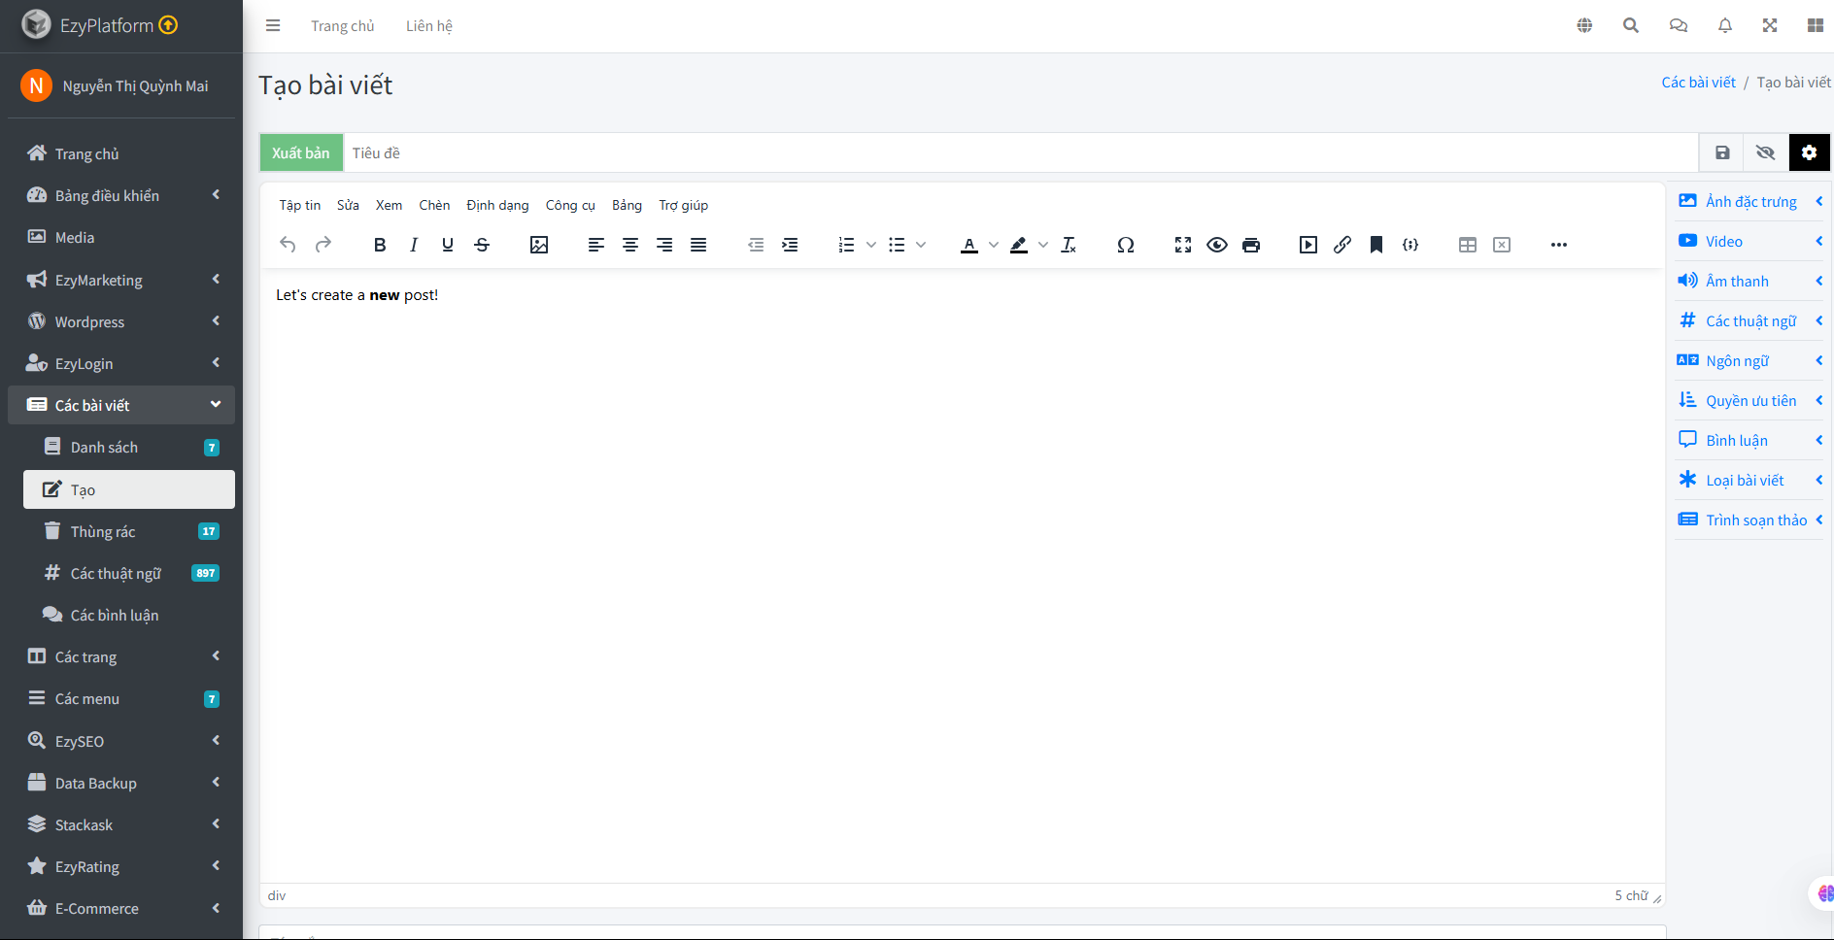Viewport: 1834px width, 940px height.
Task: Toggle strikethrough formatting
Action: tap(482, 245)
